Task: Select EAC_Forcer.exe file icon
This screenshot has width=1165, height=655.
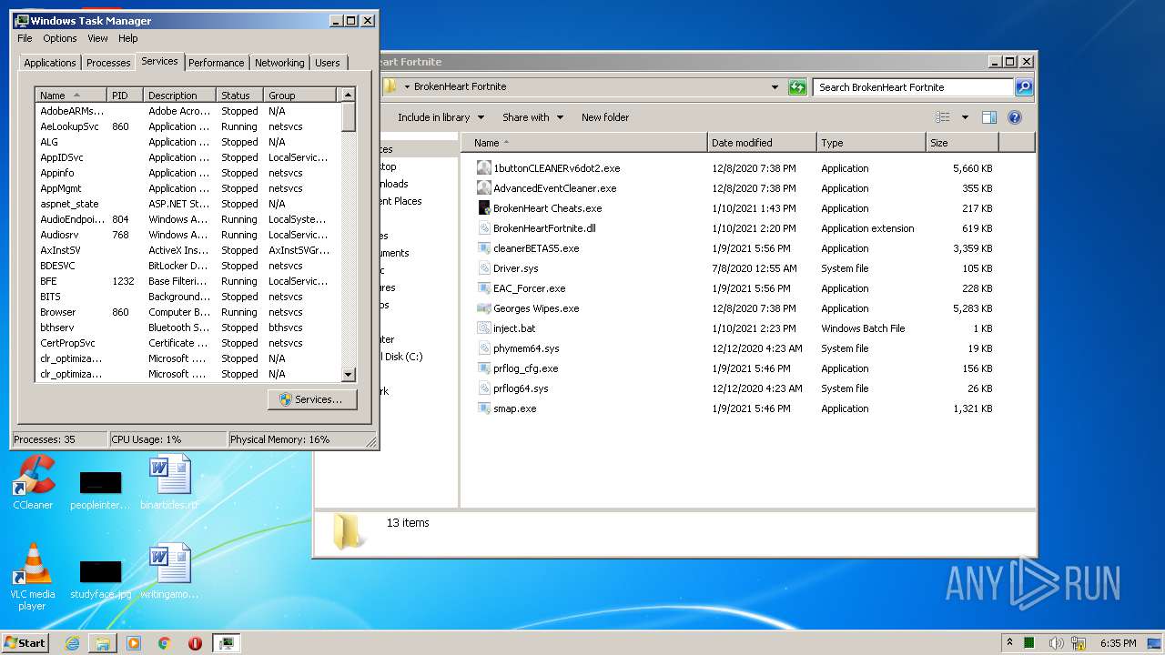Action: coord(484,288)
